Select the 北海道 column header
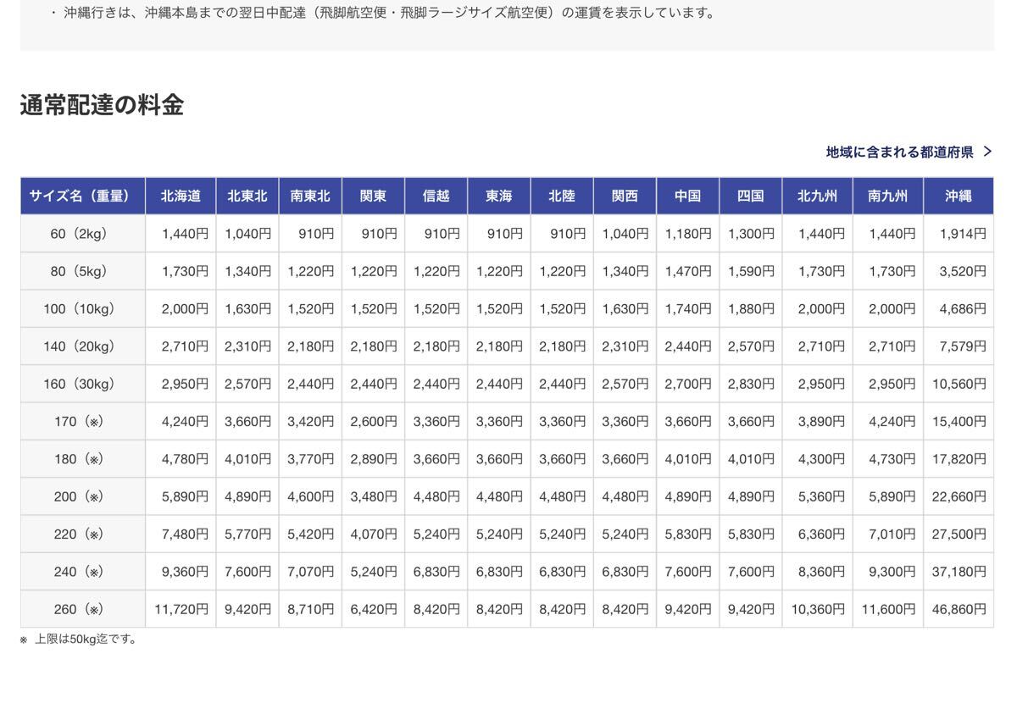The height and width of the screenshot is (720, 1017). [181, 196]
